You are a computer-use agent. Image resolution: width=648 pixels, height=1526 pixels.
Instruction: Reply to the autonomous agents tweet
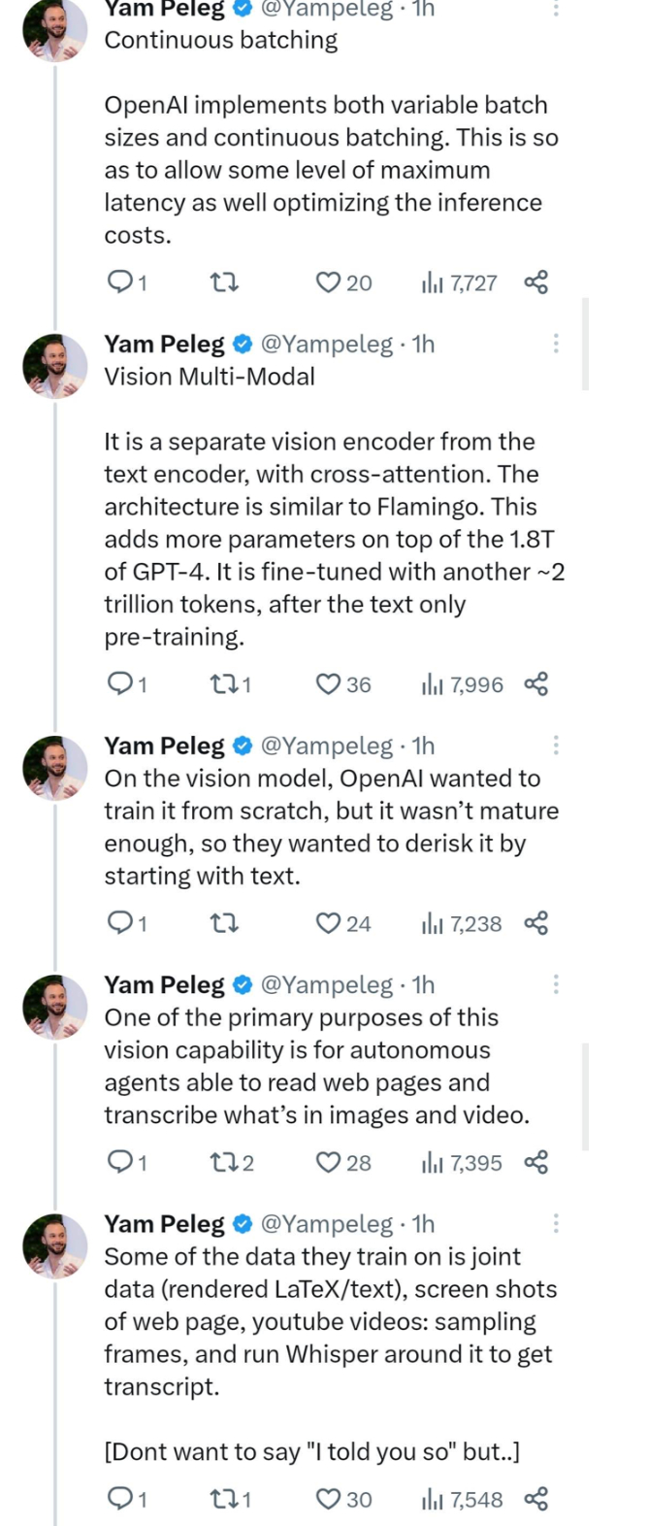119,1162
